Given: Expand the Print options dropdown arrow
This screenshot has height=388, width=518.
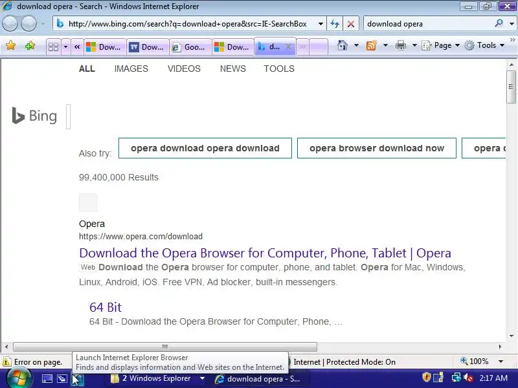Looking at the screenshot, I should tap(414, 45).
